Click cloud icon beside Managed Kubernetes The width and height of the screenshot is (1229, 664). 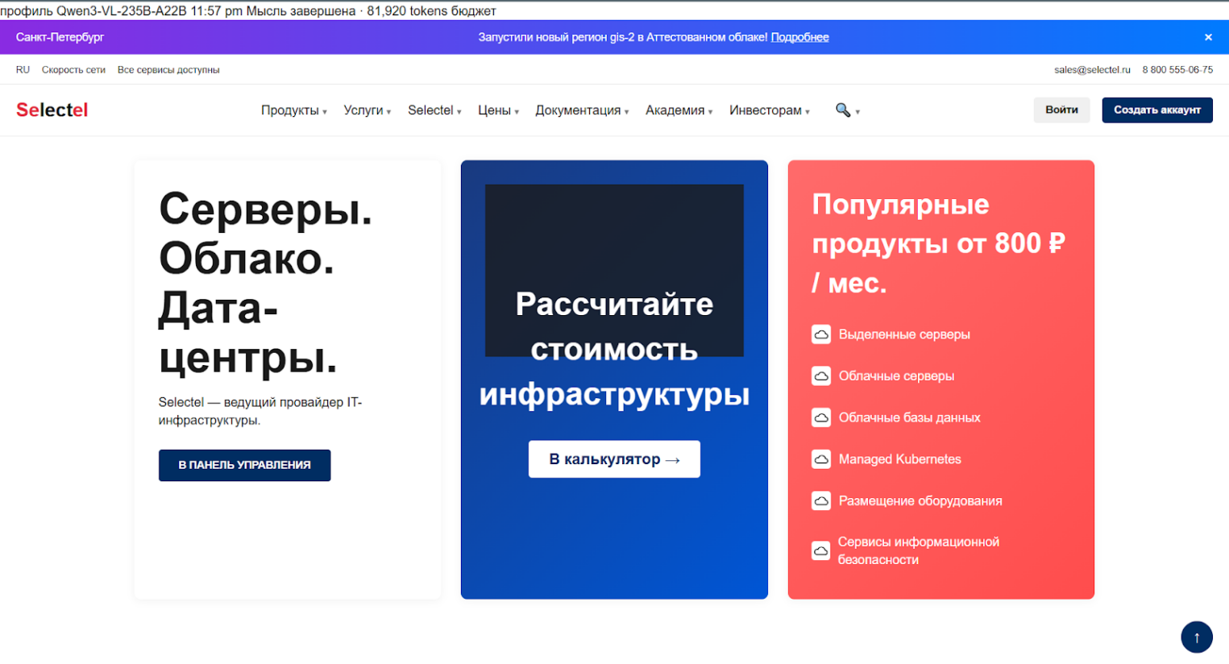pyautogui.click(x=820, y=459)
